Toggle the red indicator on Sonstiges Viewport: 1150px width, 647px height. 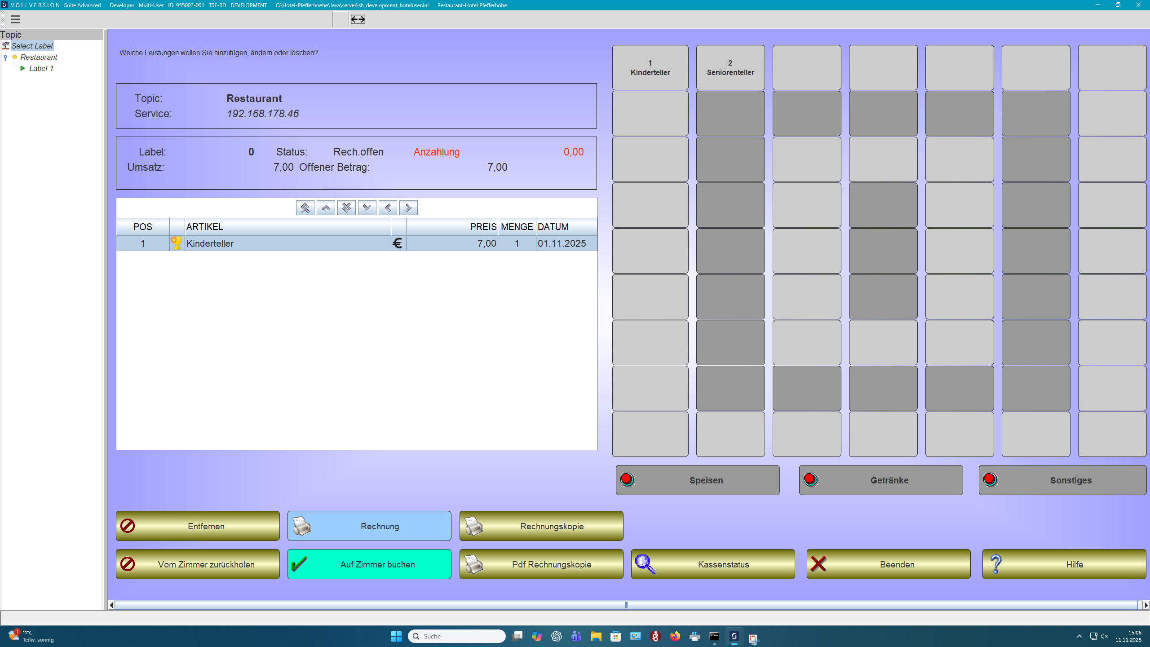click(991, 479)
